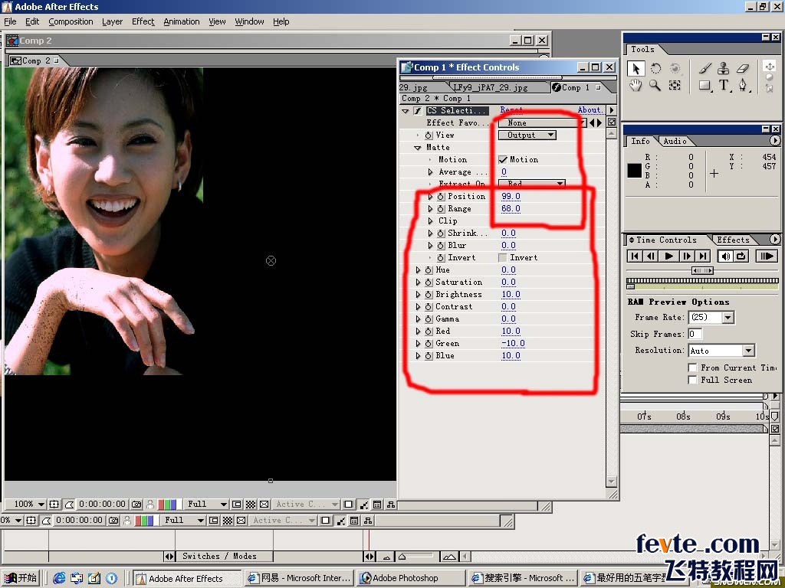Expand the Saturation property triangle
This screenshot has height=588, width=785.
[x=419, y=283]
